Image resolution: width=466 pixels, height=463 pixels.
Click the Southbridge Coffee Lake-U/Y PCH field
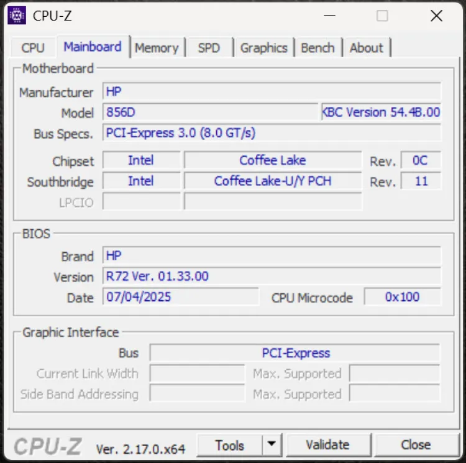tap(273, 181)
